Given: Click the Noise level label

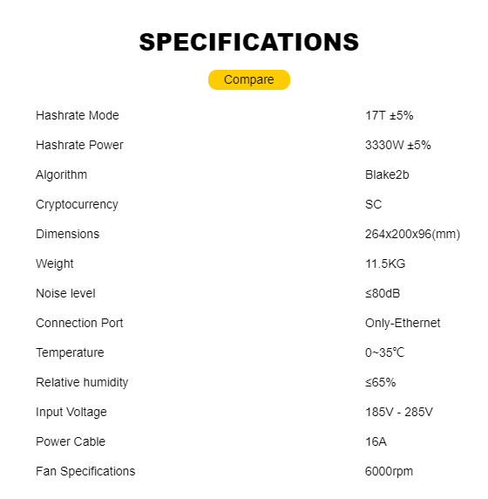Looking at the screenshot, I should [65, 293].
